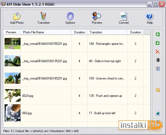Click the Transition column header
Image resolution: width=166 pixels, height=135 pixels.
107,32
